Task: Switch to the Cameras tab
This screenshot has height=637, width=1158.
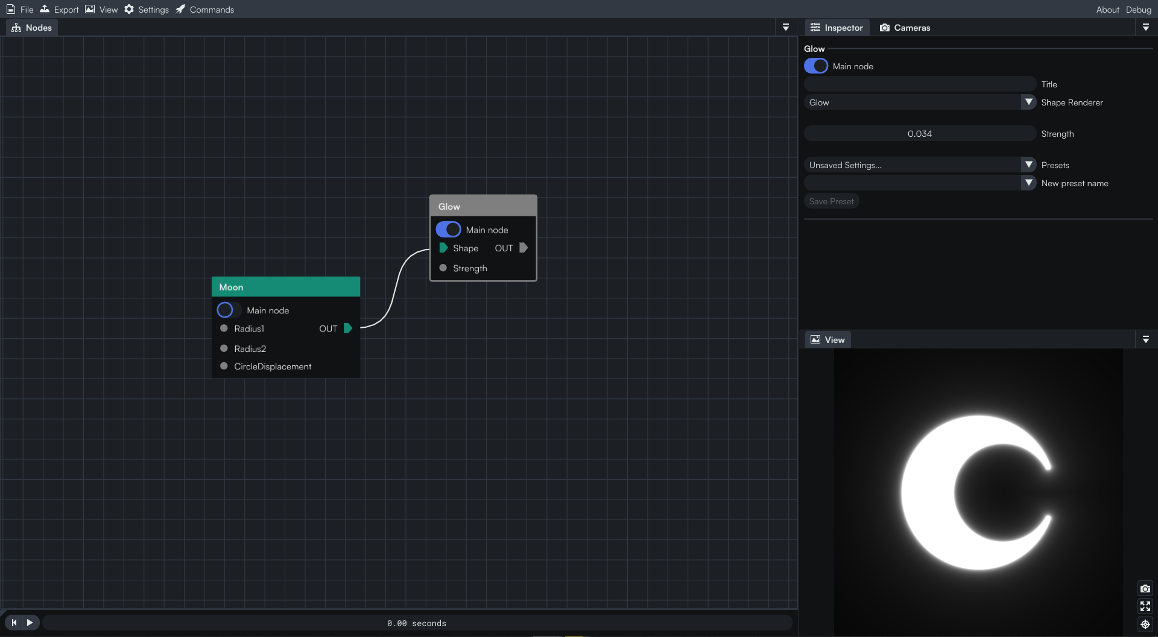Action: [x=905, y=28]
